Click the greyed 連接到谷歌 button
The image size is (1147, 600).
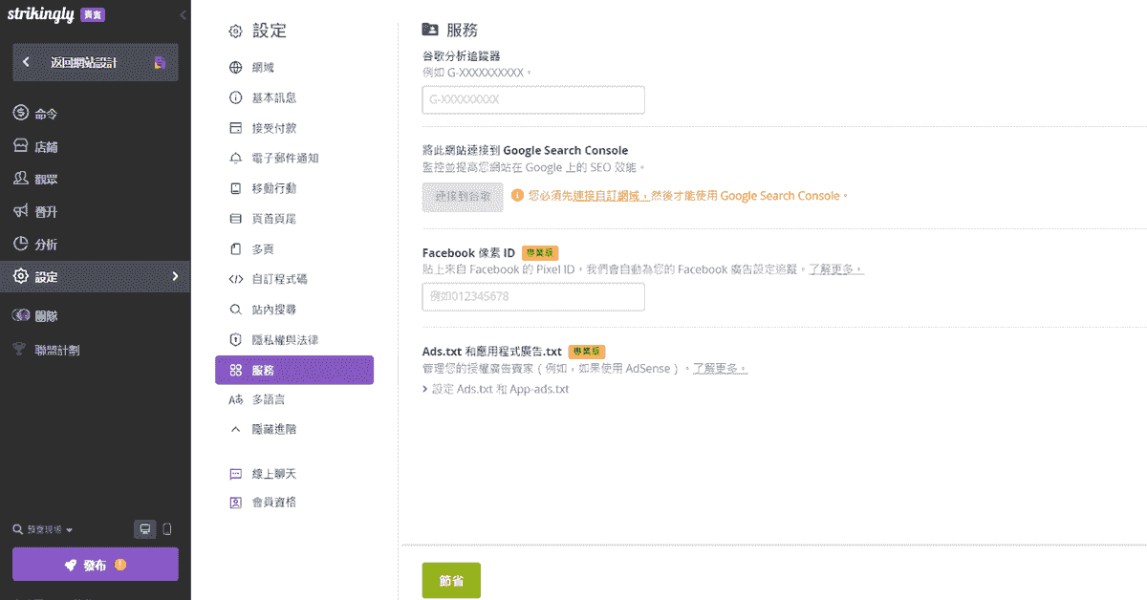coord(463,196)
